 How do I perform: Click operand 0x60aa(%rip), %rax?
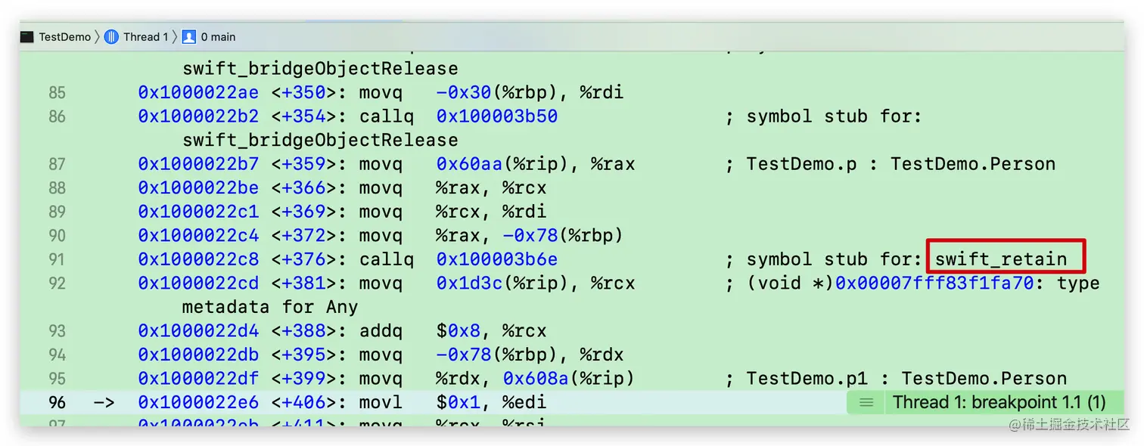click(x=536, y=164)
